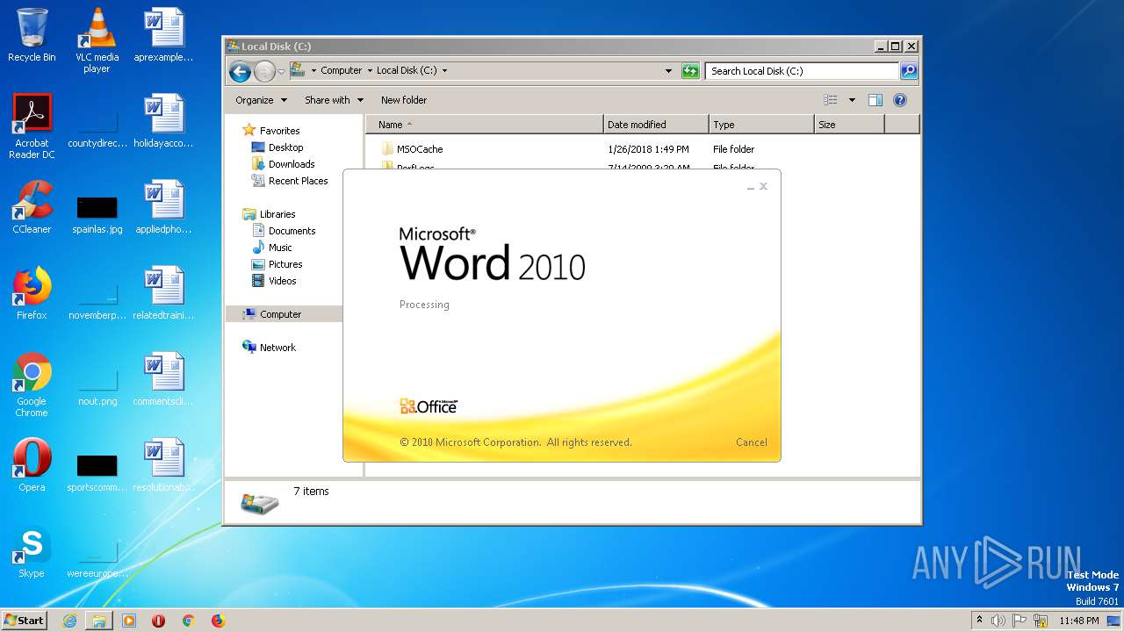1124x632 pixels.
Task: Launch Google Chrome desktop shortcut
Action: [32, 384]
